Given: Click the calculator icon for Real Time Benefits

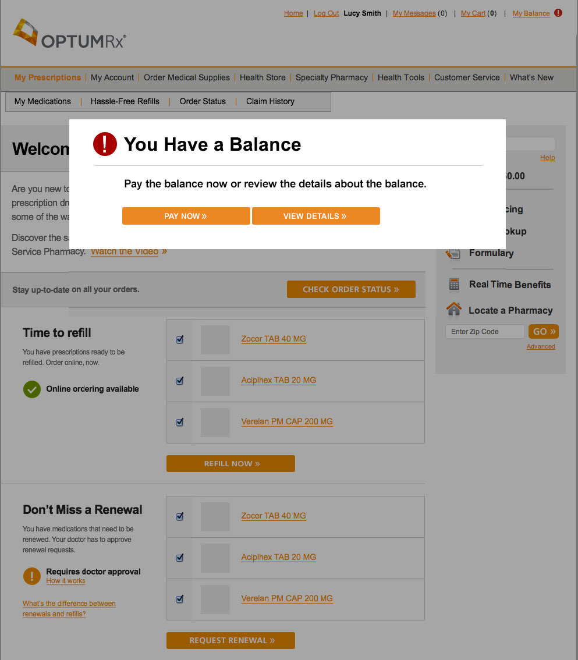Looking at the screenshot, I should pyautogui.click(x=454, y=285).
